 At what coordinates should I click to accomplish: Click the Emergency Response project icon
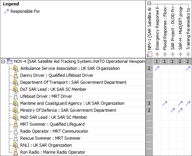pyautogui.click(x=157, y=54)
